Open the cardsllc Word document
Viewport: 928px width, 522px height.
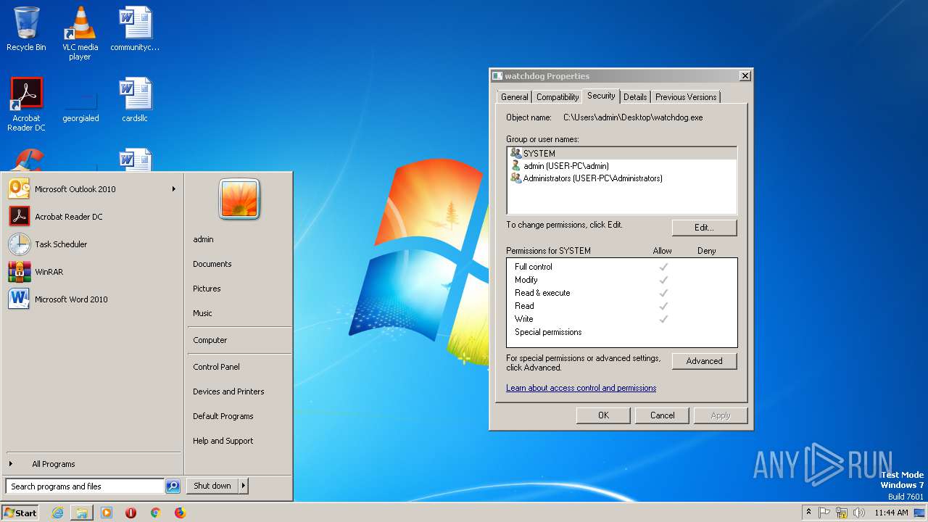pyautogui.click(x=135, y=100)
